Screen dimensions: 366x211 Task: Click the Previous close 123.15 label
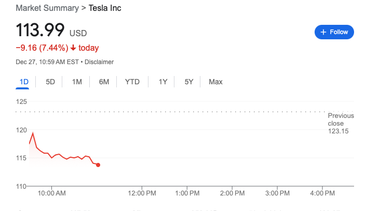tap(341, 123)
